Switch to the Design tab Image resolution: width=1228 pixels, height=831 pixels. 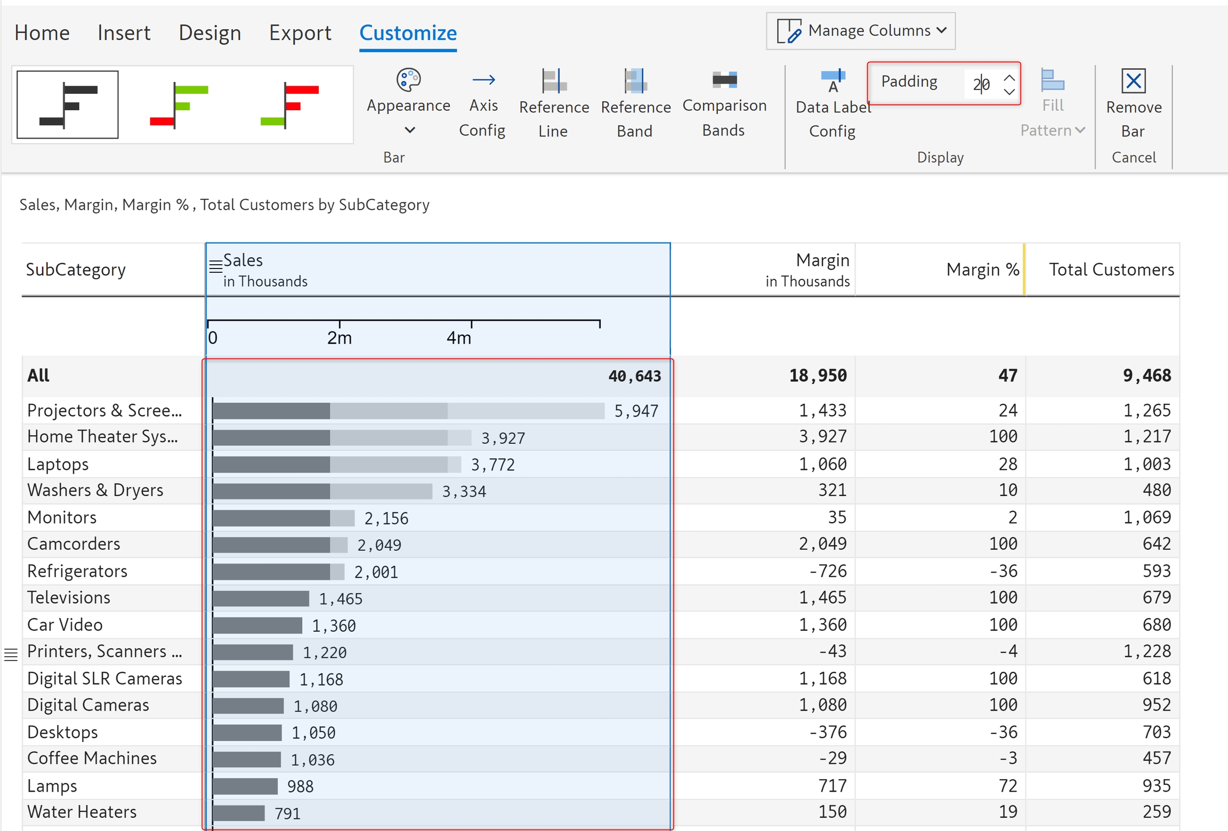click(x=209, y=33)
